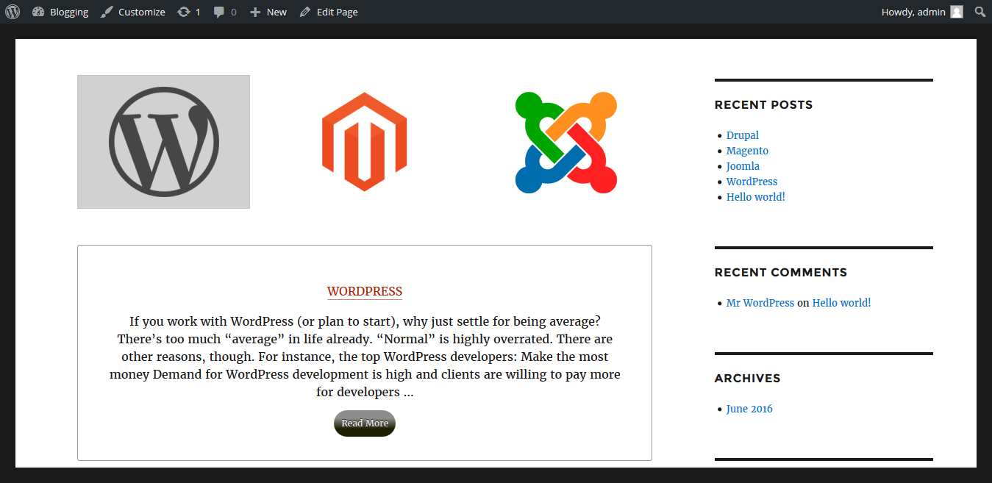Click Edit Page in admin bar
This screenshot has height=483, width=992.
coord(329,12)
